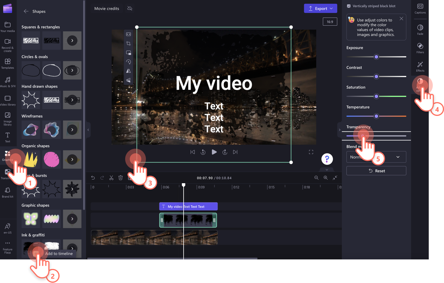Image resolution: width=444 pixels, height=283 pixels.
Task: Open the Filters panel
Action: point(420,48)
